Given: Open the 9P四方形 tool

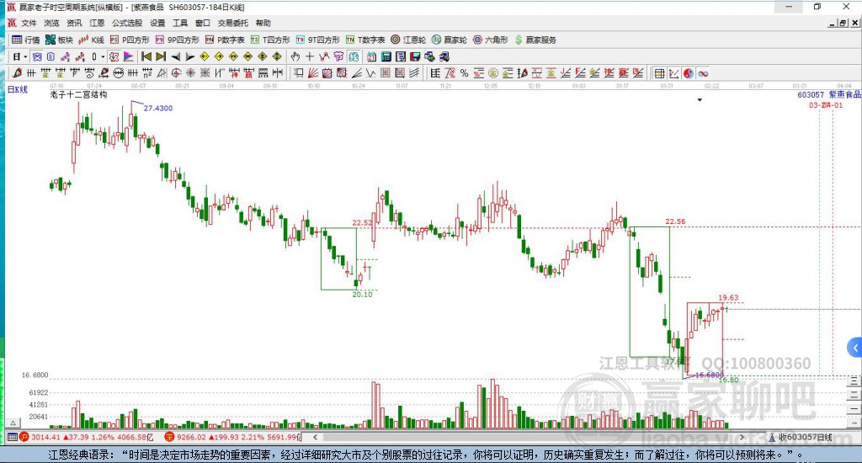Looking at the screenshot, I should pos(178,40).
